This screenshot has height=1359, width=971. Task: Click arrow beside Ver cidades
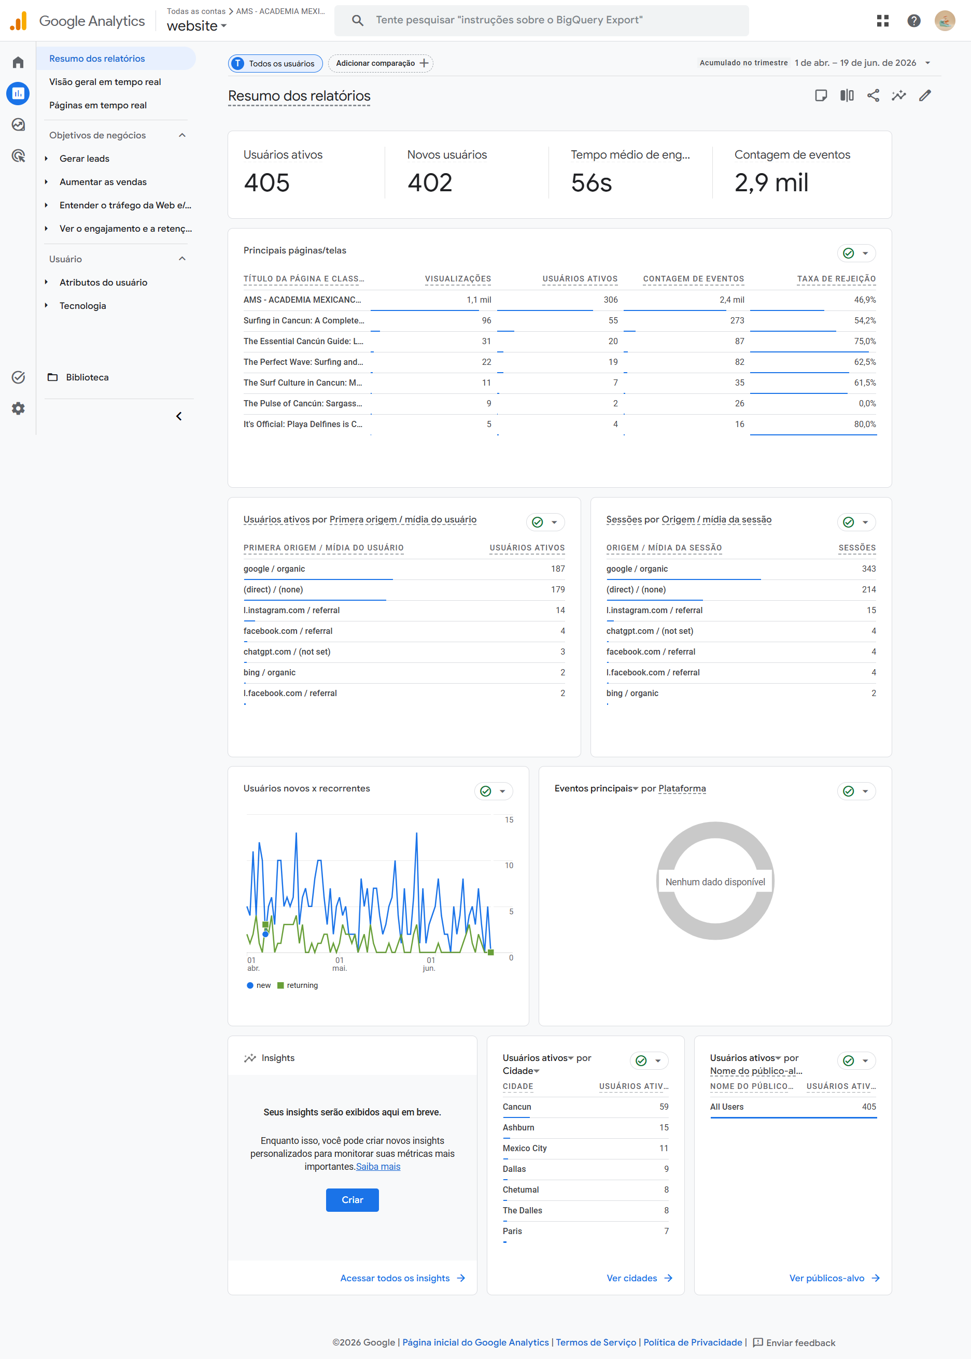(668, 1278)
